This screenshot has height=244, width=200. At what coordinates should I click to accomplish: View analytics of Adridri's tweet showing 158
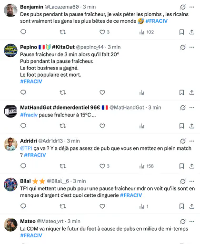click(x=146, y=166)
